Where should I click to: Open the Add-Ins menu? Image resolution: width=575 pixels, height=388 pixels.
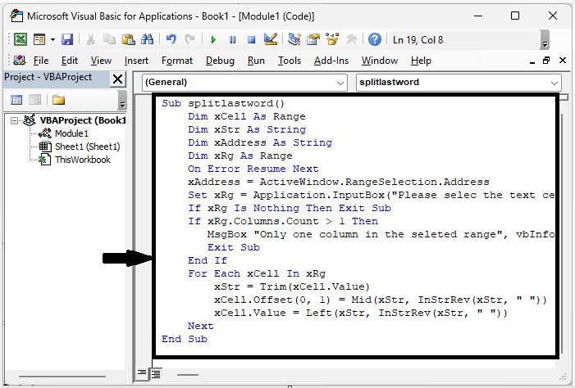331,61
